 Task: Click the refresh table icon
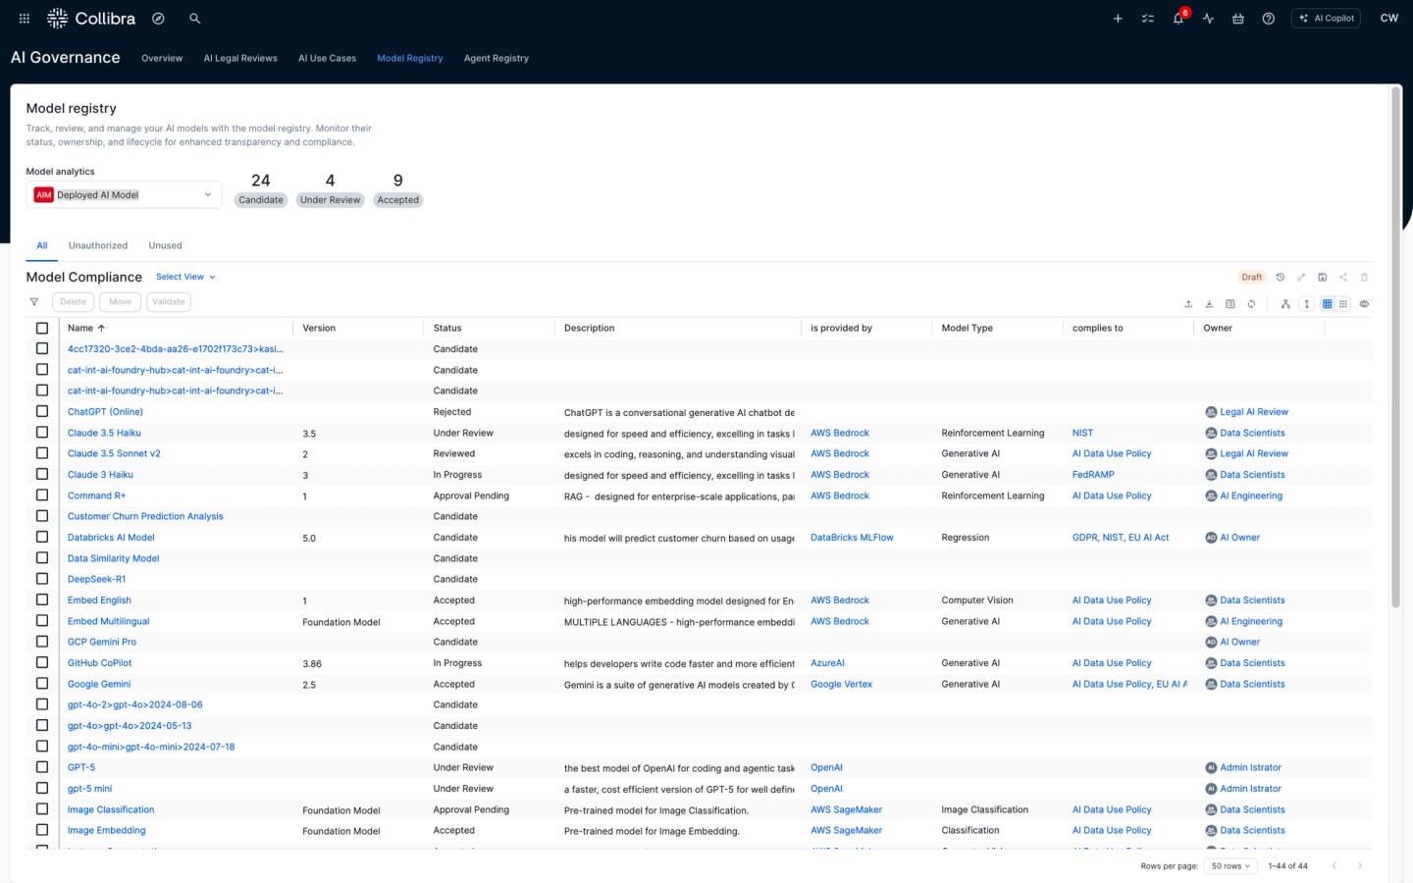coord(1251,304)
